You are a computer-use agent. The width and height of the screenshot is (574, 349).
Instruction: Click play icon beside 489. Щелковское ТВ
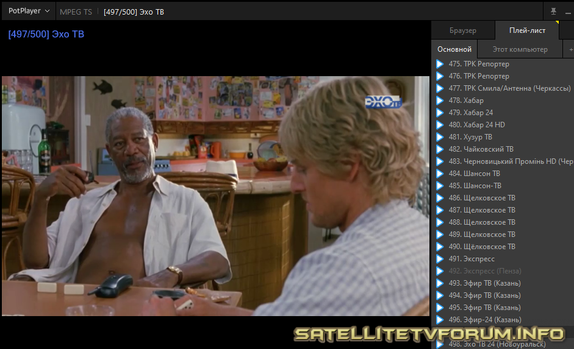coord(440,234)
